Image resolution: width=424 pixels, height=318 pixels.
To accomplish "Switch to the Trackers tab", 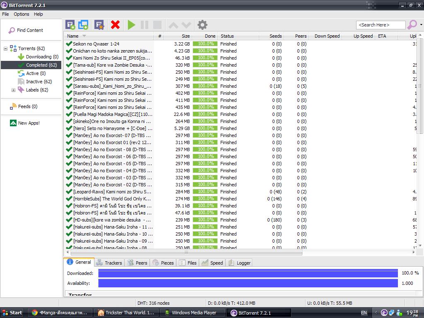I will coord(109,263).
